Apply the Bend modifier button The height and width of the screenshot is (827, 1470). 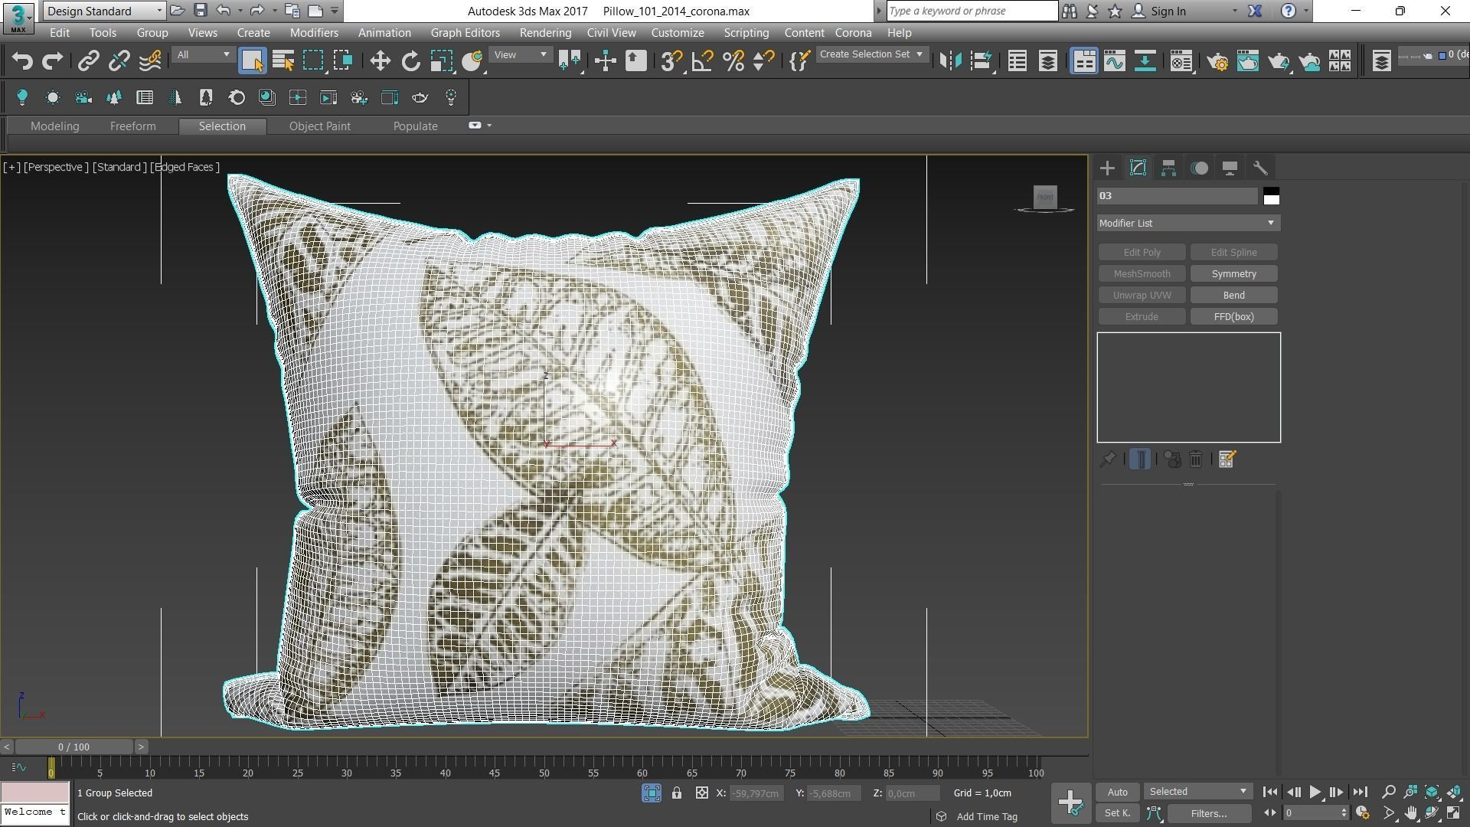pyautogui.click(x=1233, y=296)
